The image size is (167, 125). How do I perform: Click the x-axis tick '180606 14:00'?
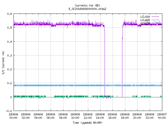click(x=100, y=116)
